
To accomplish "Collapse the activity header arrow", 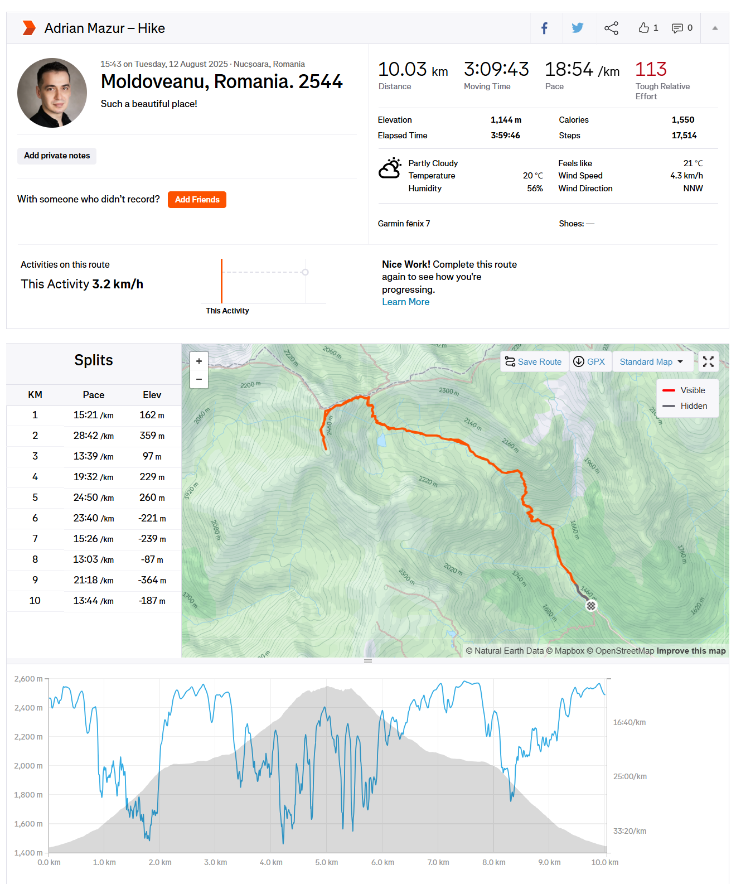I will pos(715,28).
